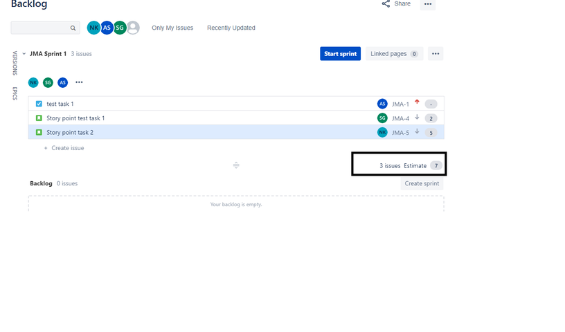The height and width of the screenshot is (332, 565).
Task: Click the Share label
Action: pos(402,3)
